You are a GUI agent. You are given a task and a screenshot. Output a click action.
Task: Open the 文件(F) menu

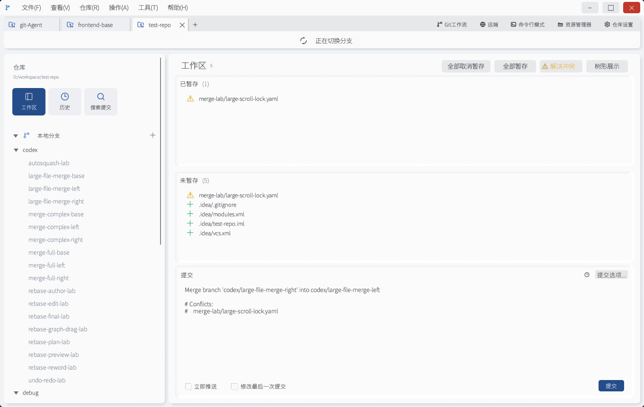[x=31, y=8]
